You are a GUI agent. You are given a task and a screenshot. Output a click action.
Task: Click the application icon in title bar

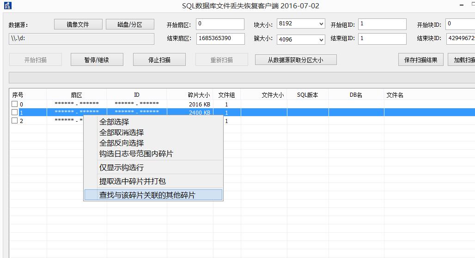click(7, 6)
